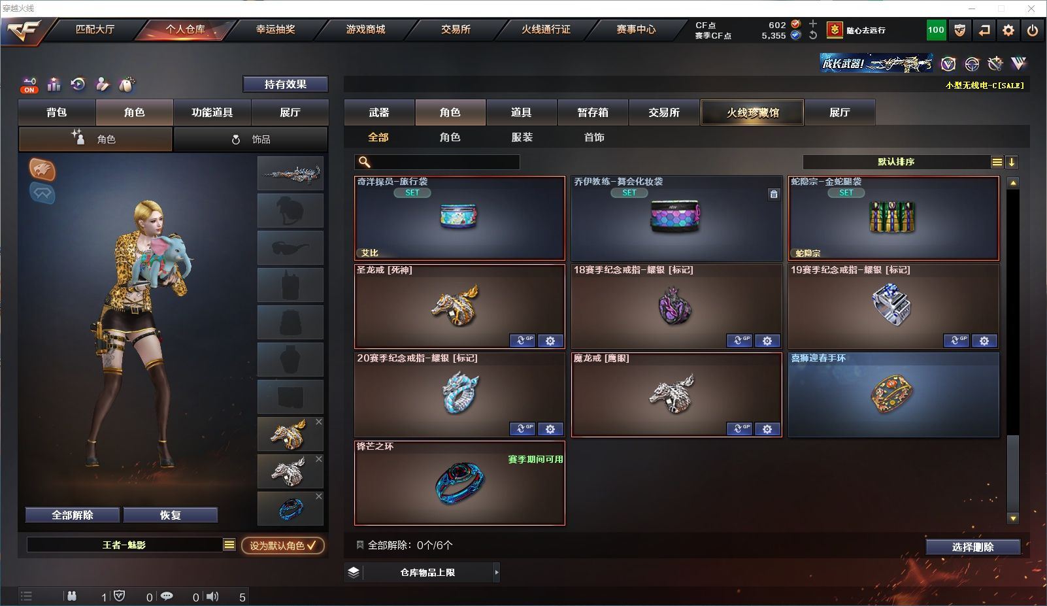This screenshot has height=606, width=1047.
Task: Open the 游戏商城 menu
Action: point(365,29)
